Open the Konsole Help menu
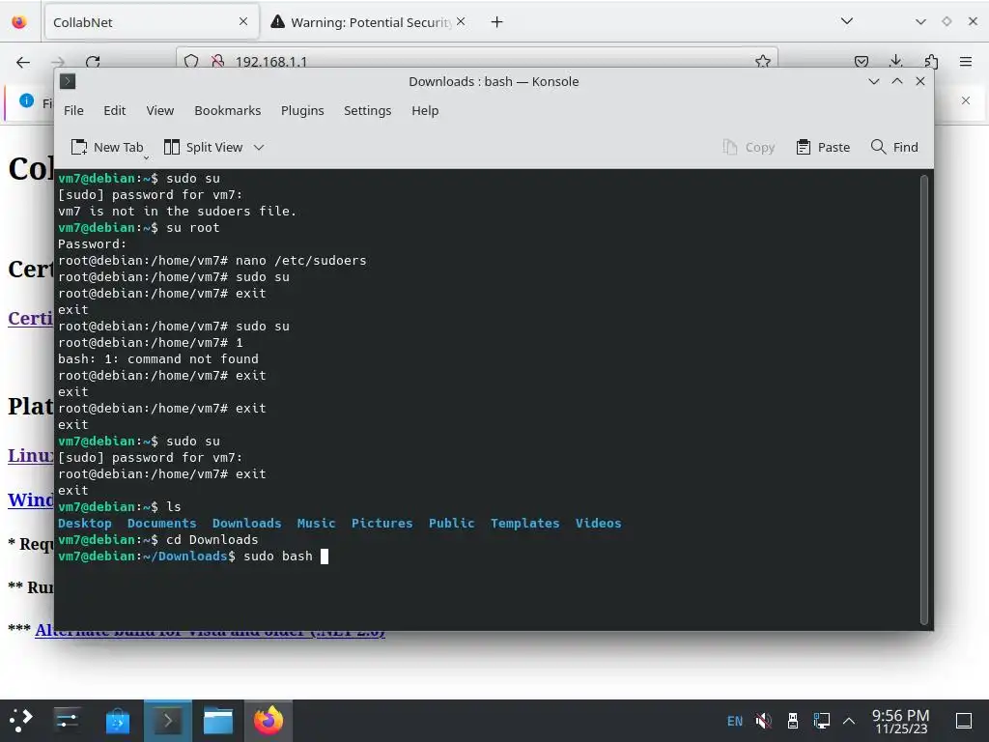The height and width of the screenshot is (742, 989). click(x=425, y=110)
